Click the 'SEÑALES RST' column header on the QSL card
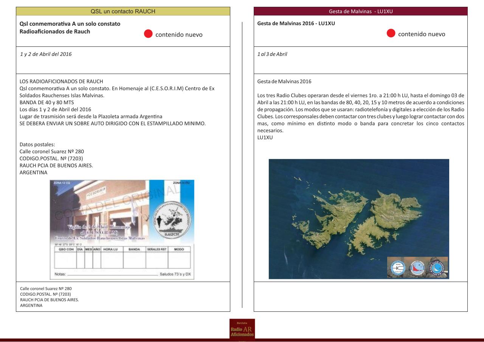This screenshot has width=484, height=342. coord(157,250)
